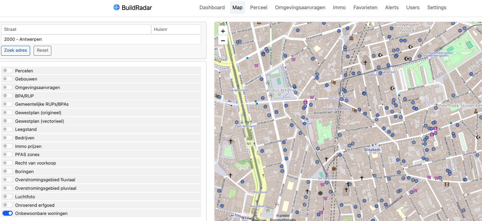Click the N1 road shield on the map
This screenshot has height=221, width=482.
coord(249,144)
